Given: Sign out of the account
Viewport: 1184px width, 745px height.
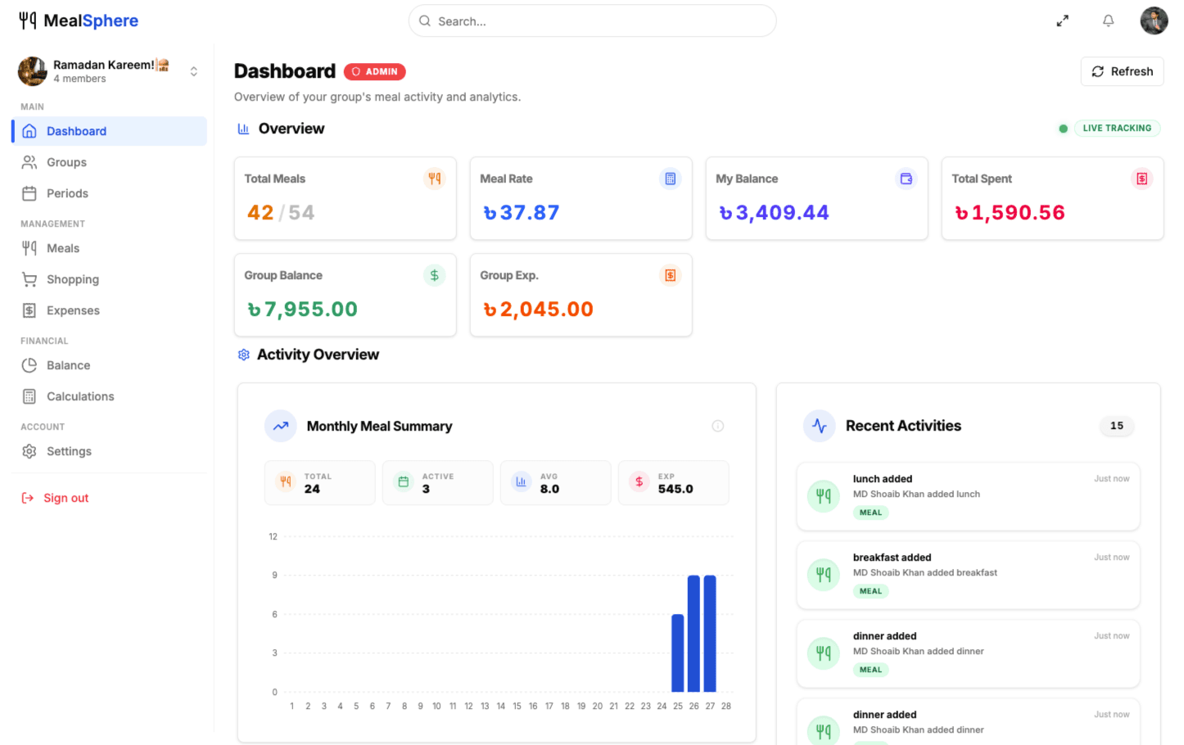Looking at the screenshot, I should pos(66,498).
